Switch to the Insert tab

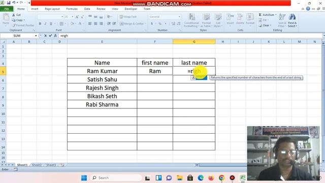(x=35, y=9)
